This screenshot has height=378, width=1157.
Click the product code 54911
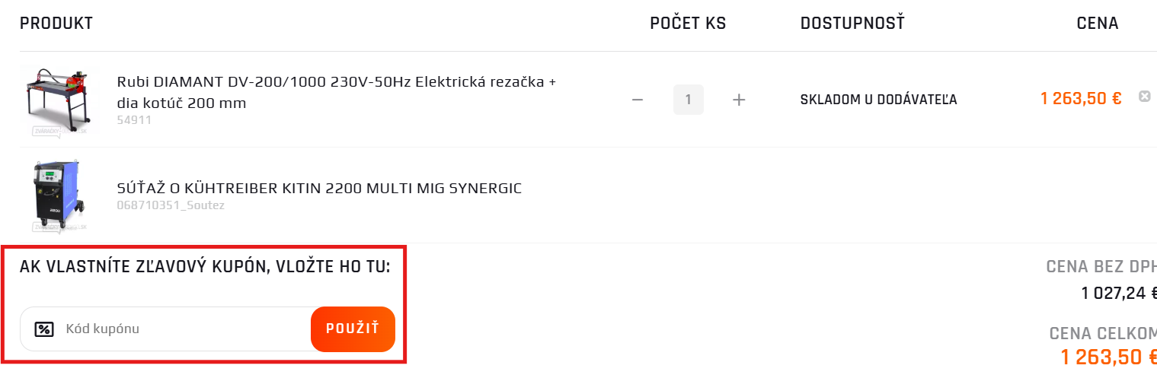(x=134, y=120)
